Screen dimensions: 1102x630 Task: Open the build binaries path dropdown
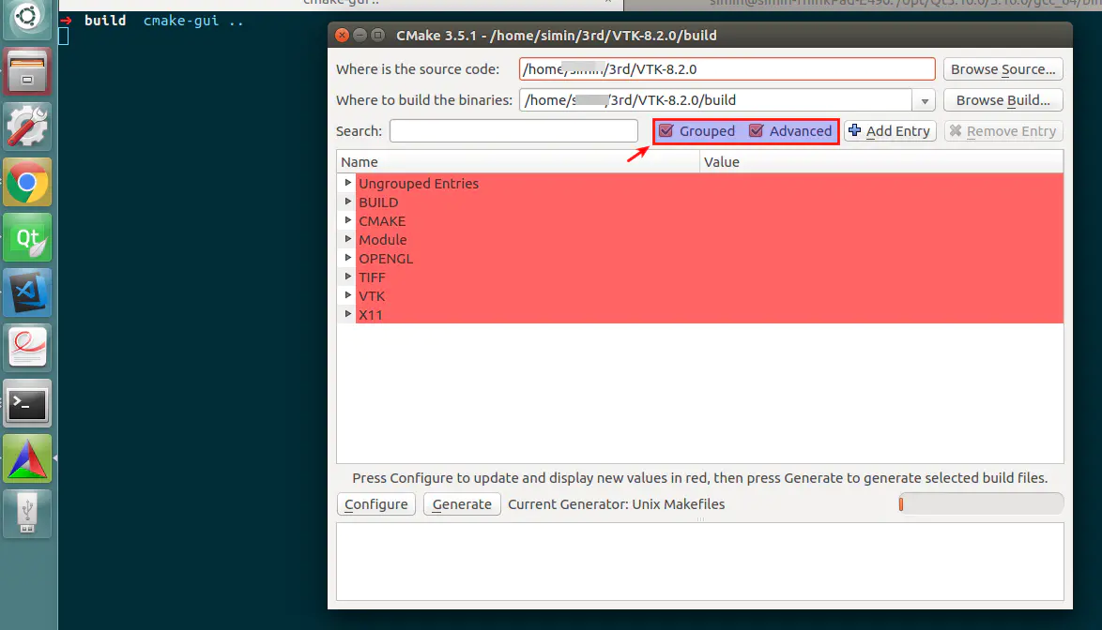tap(925, 100)
